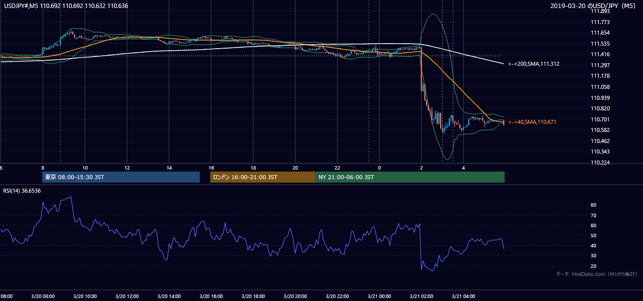Click the 3/20 08:00 bottom time label
Screen dimensions: 643x301
[x=43, y=296]
